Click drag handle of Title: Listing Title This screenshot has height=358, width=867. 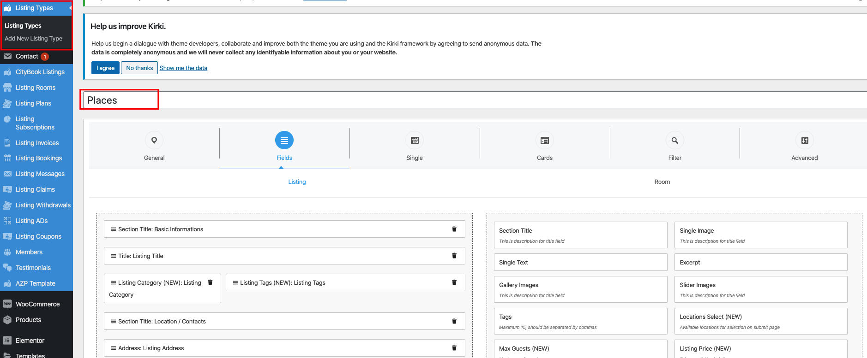114,256
